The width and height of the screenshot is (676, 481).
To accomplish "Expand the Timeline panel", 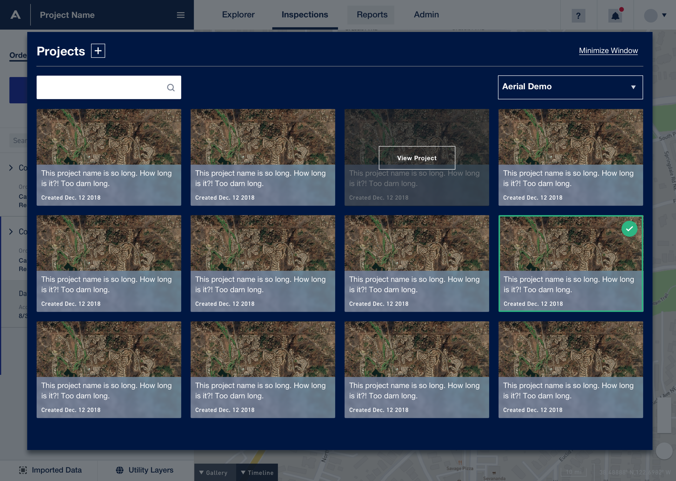I will tap(257, 472).
